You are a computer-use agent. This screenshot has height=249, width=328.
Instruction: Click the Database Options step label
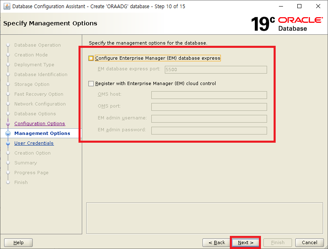35,114
